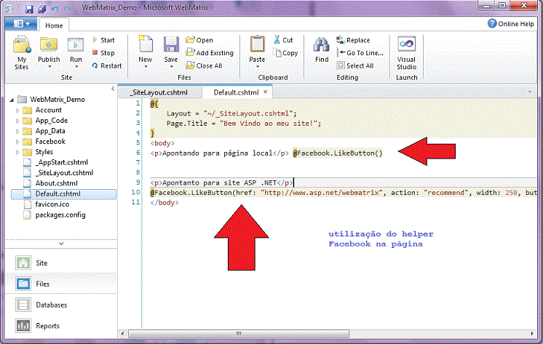This screenshot has height=344, width=543.
Task: Close All open files
Action: pos(204,65)
